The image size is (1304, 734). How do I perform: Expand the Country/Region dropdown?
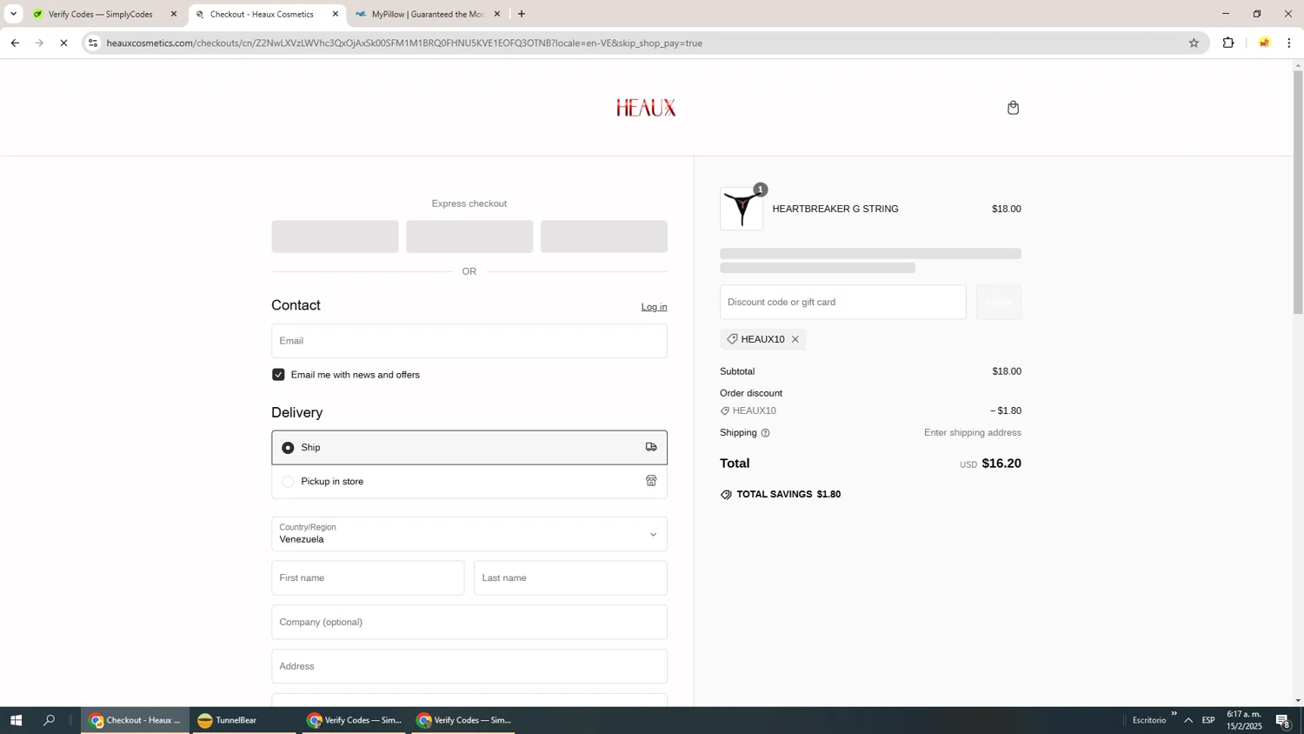(469, 534)
